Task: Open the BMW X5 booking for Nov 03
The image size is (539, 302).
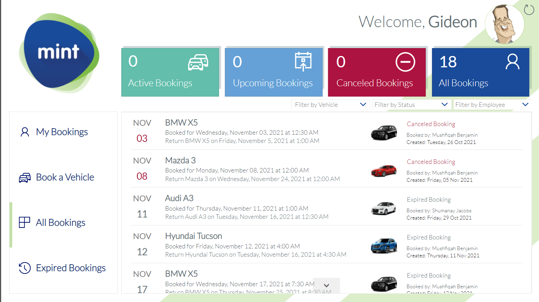Action: 181,123
